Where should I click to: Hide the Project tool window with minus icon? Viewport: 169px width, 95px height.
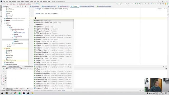(28, 6)
